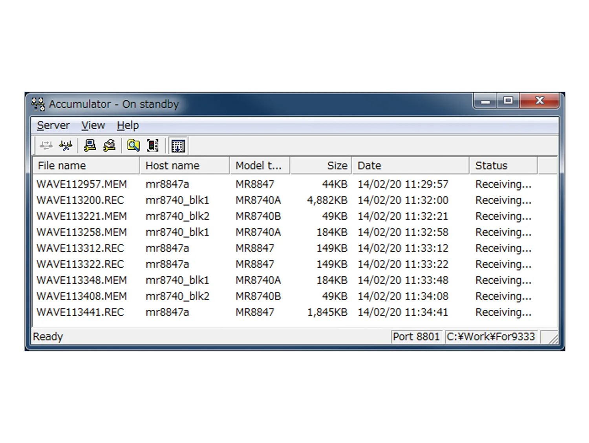Viewport: 589px width, 443px height.
Task: Click the Size column header
Action: pyautogui.click(x=321, y=165)
